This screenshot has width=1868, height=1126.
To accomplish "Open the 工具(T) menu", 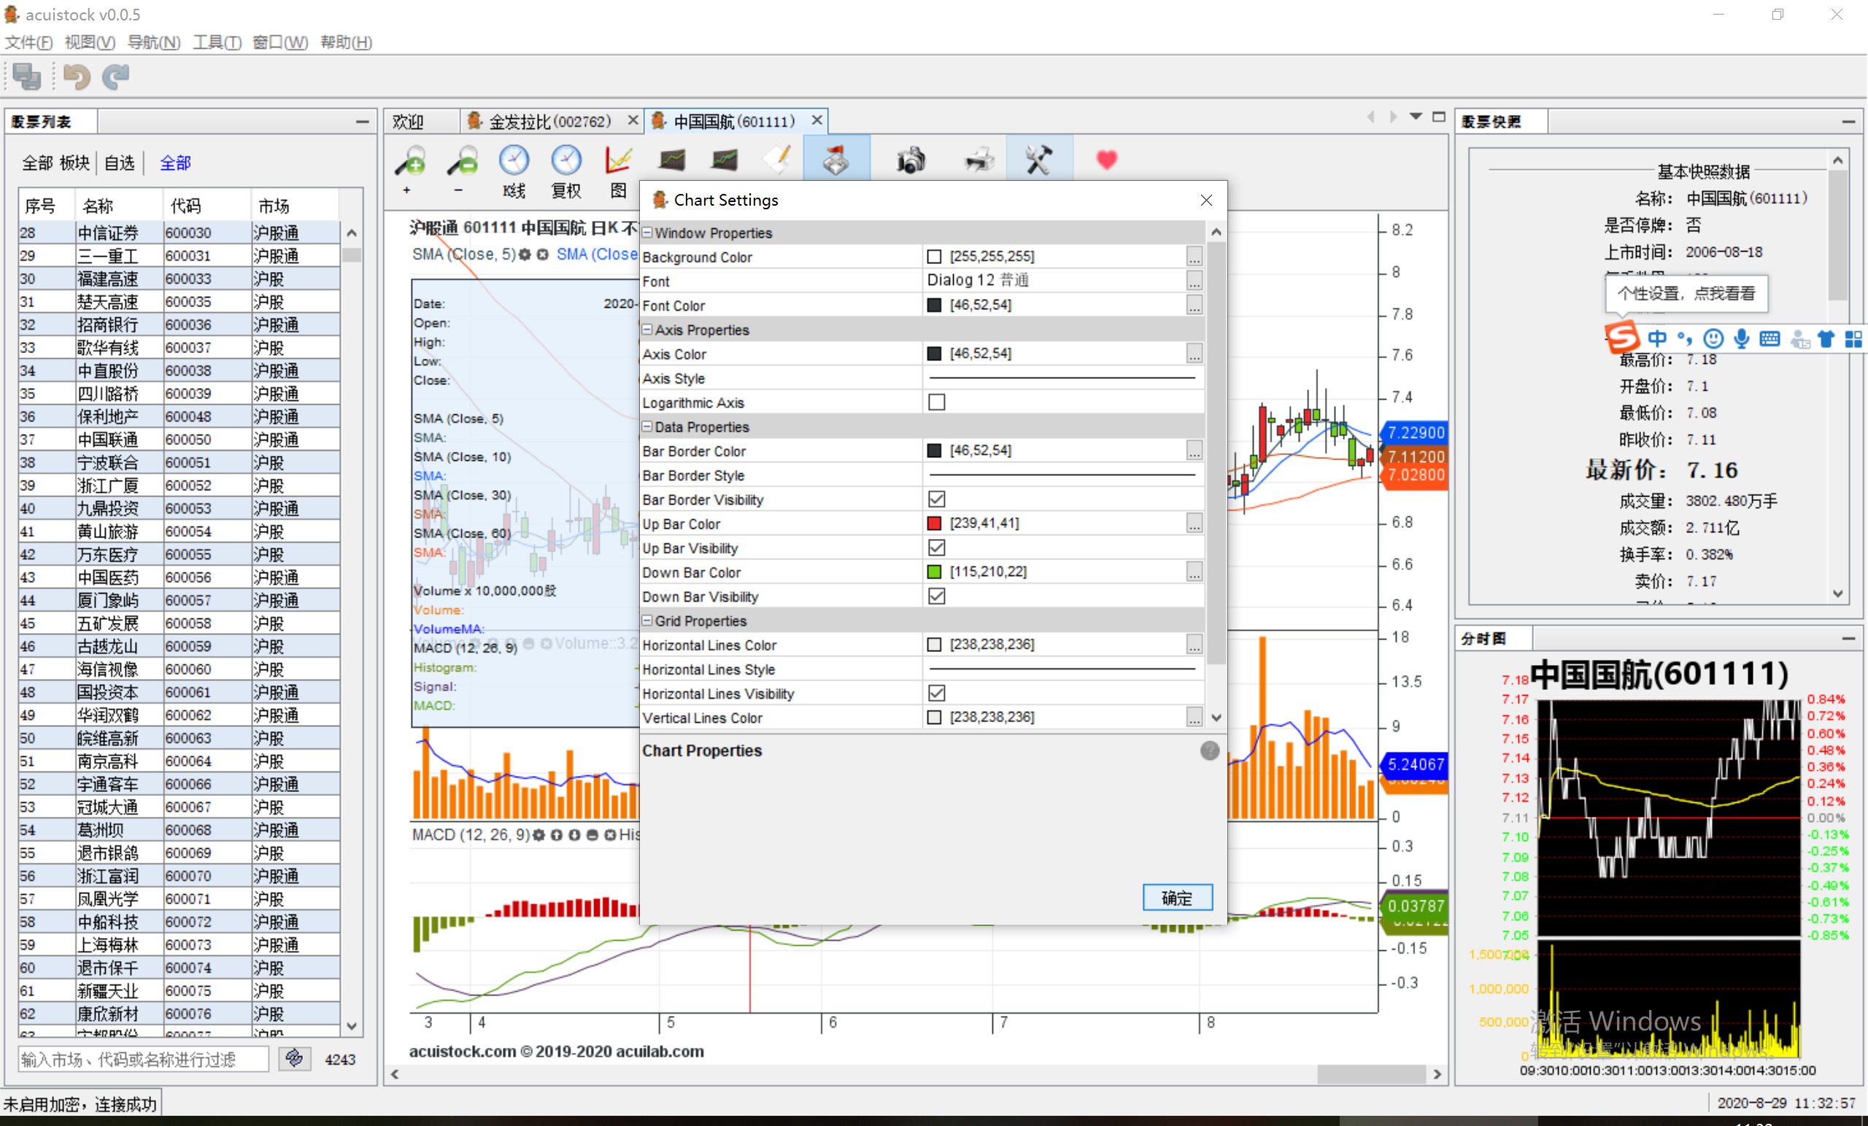I will click(217, 42).
